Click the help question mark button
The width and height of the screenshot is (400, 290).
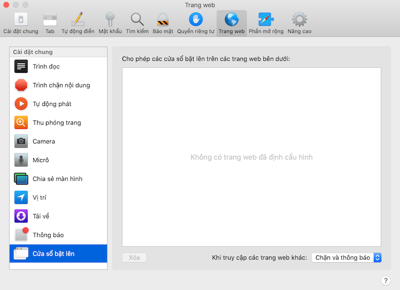click(385, 280)
